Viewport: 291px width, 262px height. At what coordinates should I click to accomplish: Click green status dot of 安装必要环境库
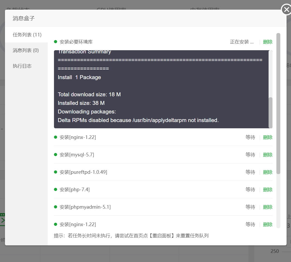pos(55,42)
